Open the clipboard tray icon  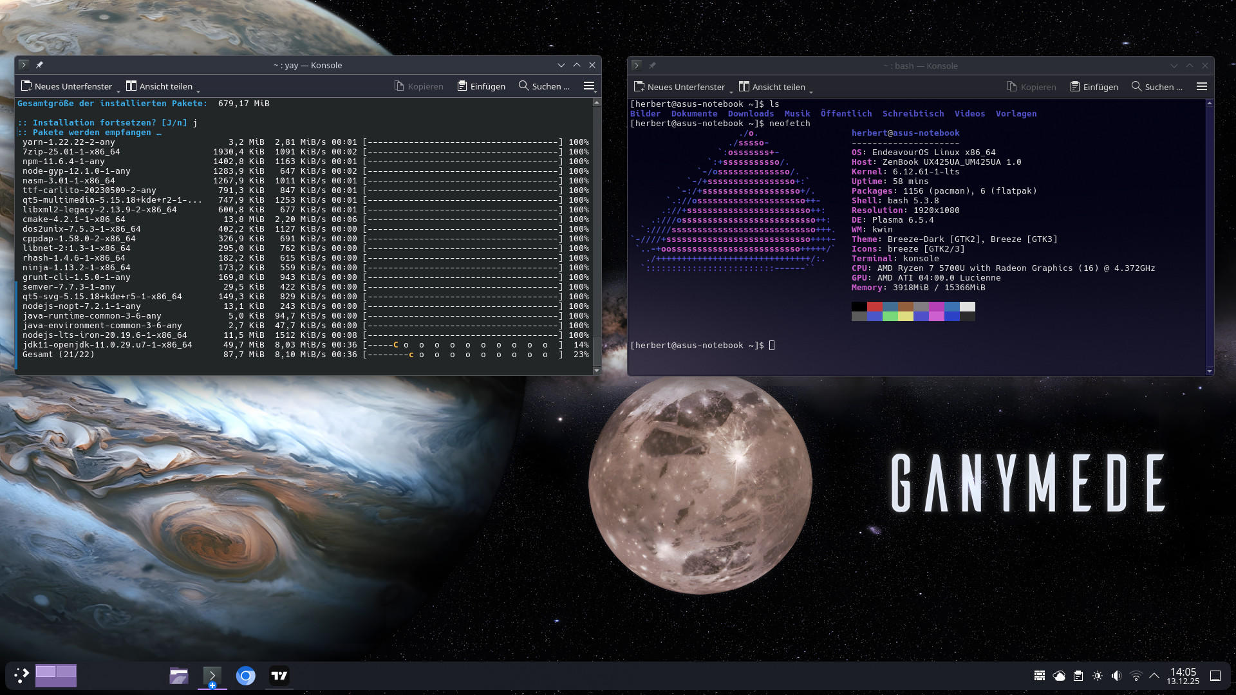1078,676
